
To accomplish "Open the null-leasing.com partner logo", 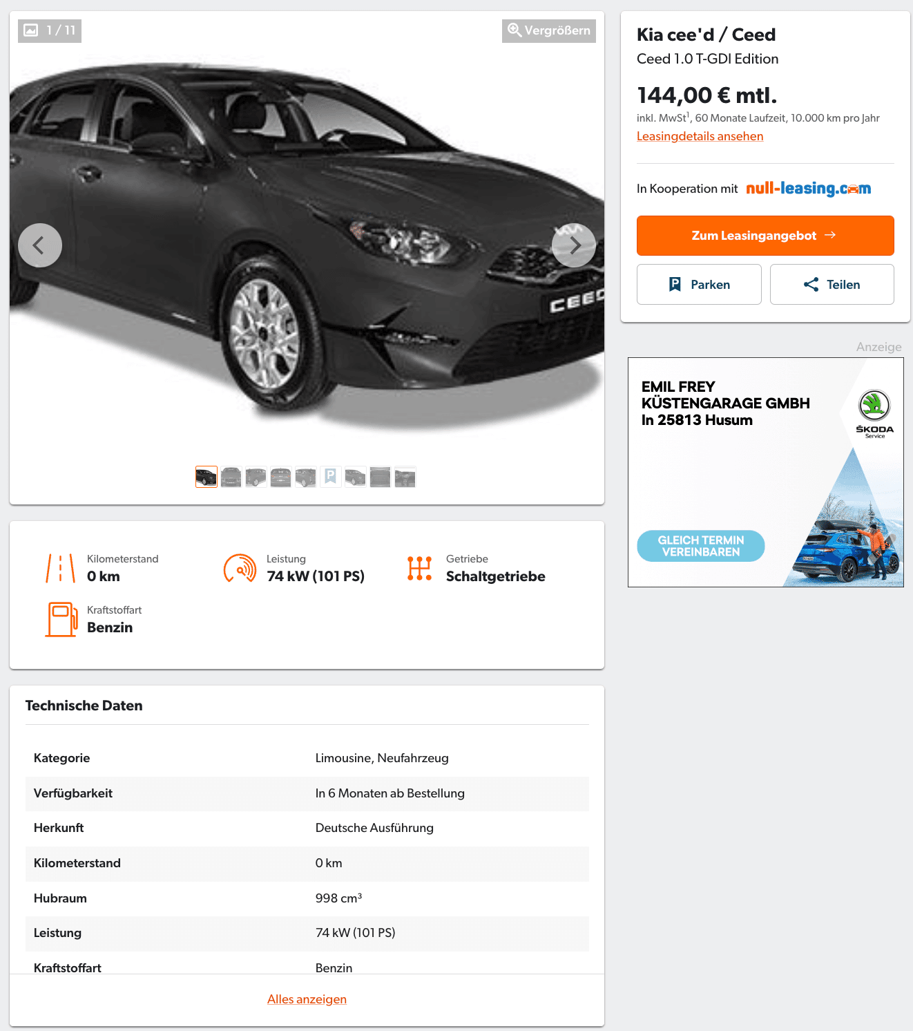I will 809,188.
